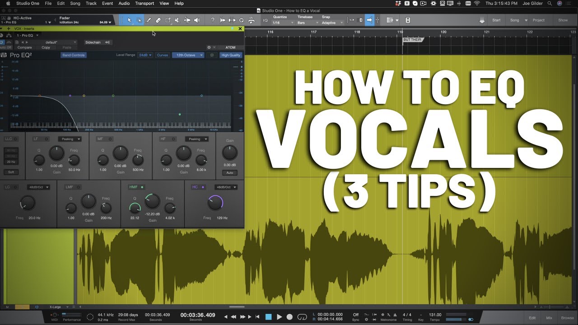The width and height of the screenshot is (578, 325).
Task: Open the HF band Peaking type dropdown
Action: [x=196, y=139]
